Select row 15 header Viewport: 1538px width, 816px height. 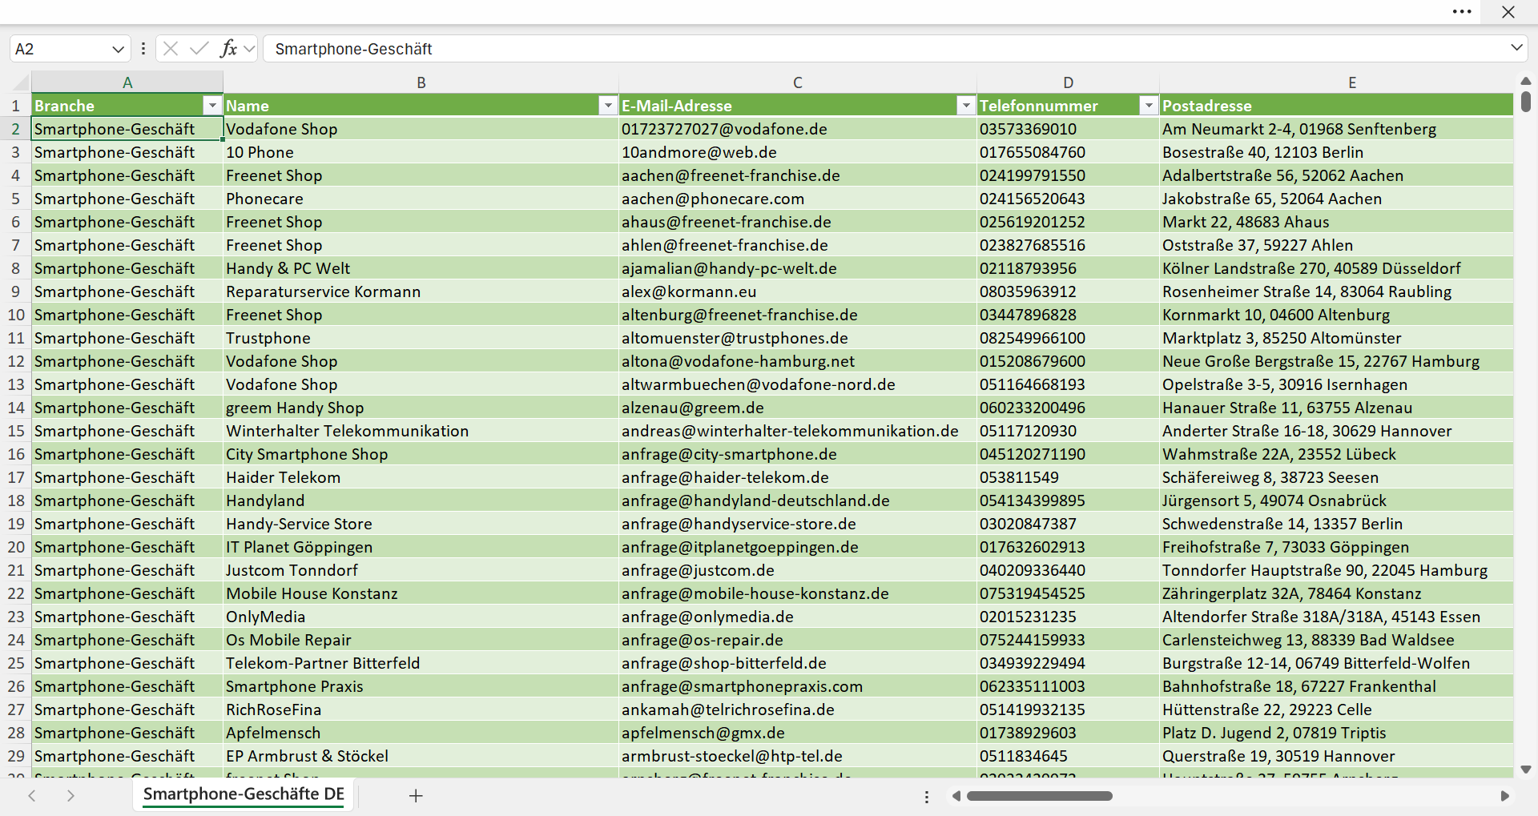(16, 431)
